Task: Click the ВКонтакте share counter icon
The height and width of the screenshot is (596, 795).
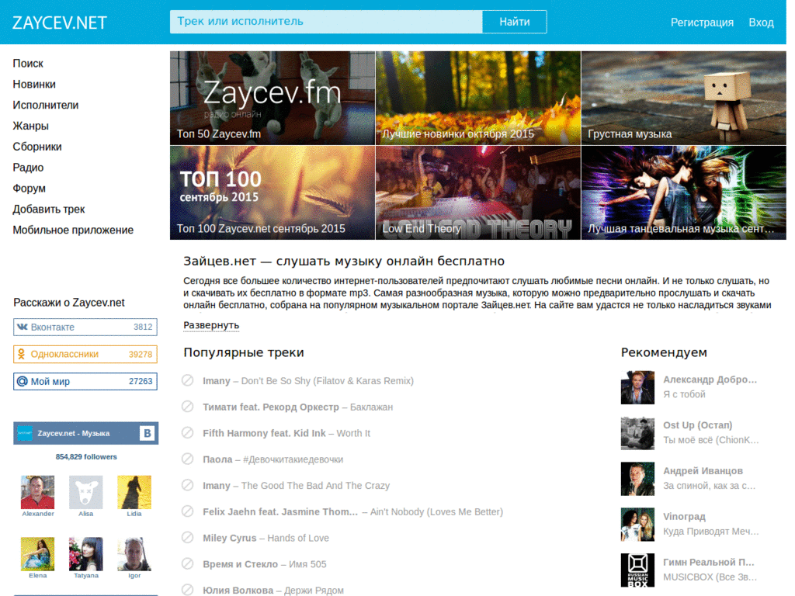Action: [22, 327]
